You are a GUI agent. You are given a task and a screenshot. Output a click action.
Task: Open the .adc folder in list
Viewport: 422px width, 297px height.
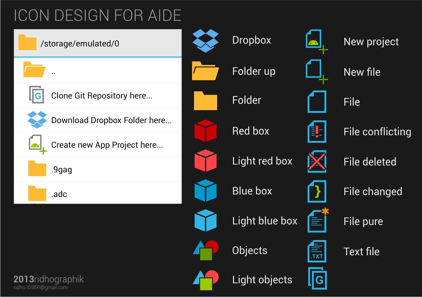point(59,194)
